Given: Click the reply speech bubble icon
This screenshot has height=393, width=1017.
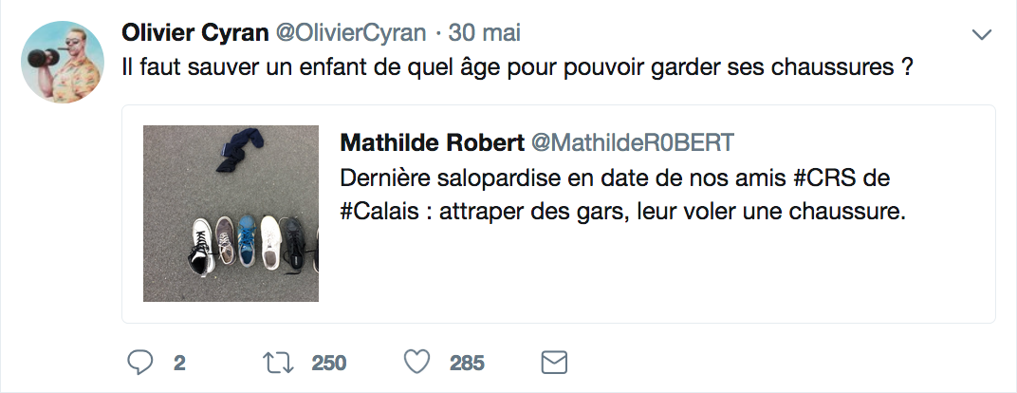Looking at the screenshot, I should point(139,362).
